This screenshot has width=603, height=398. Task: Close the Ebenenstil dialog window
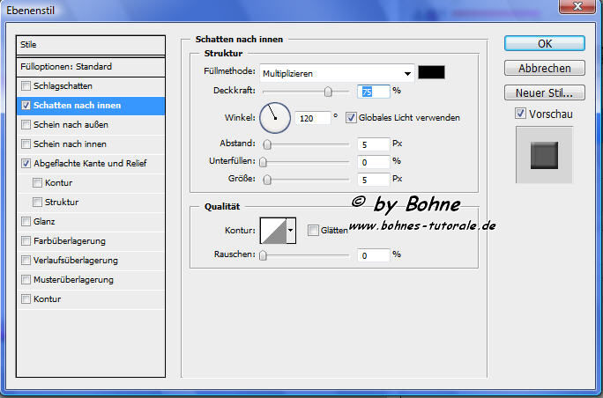tap(584, 8)
